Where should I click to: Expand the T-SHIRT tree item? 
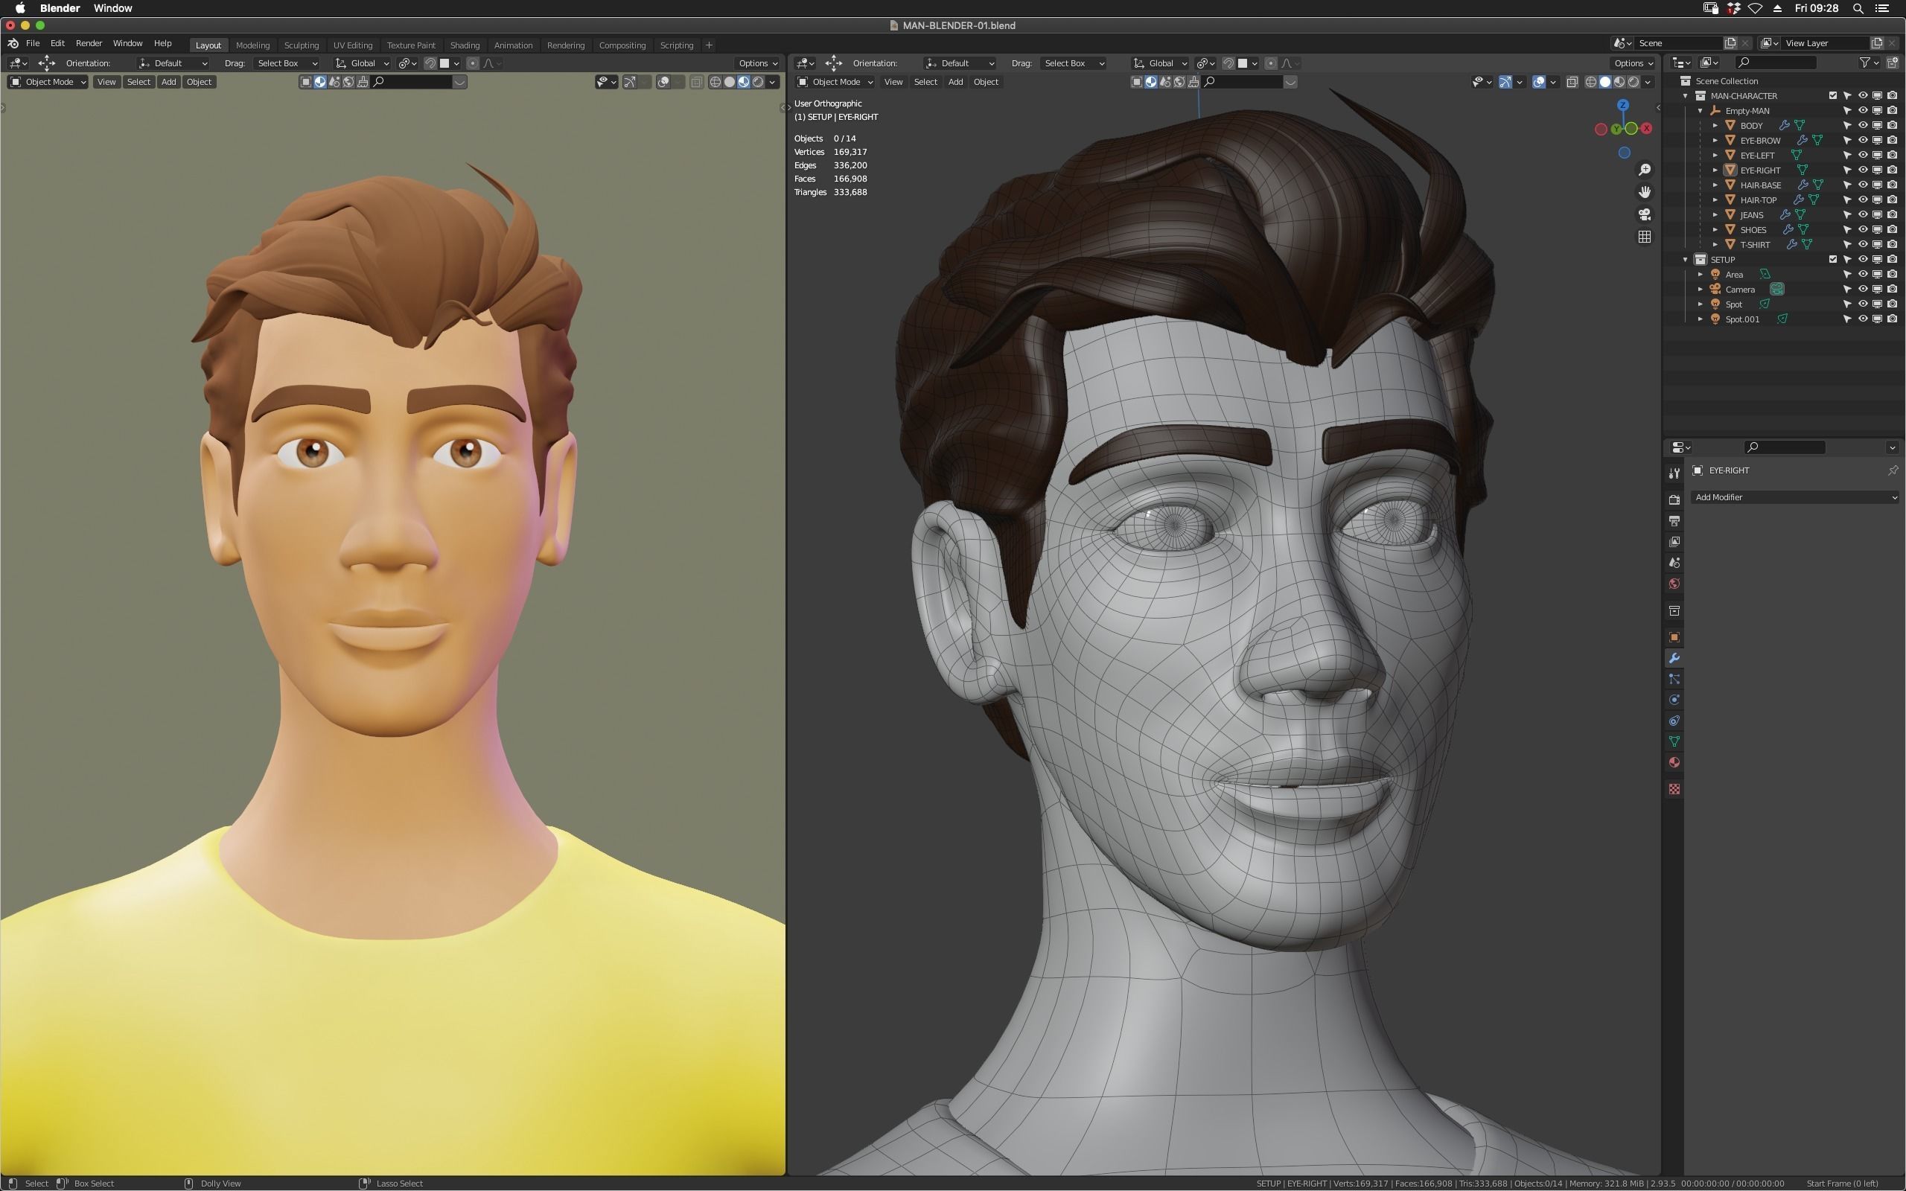point(1715,245)
